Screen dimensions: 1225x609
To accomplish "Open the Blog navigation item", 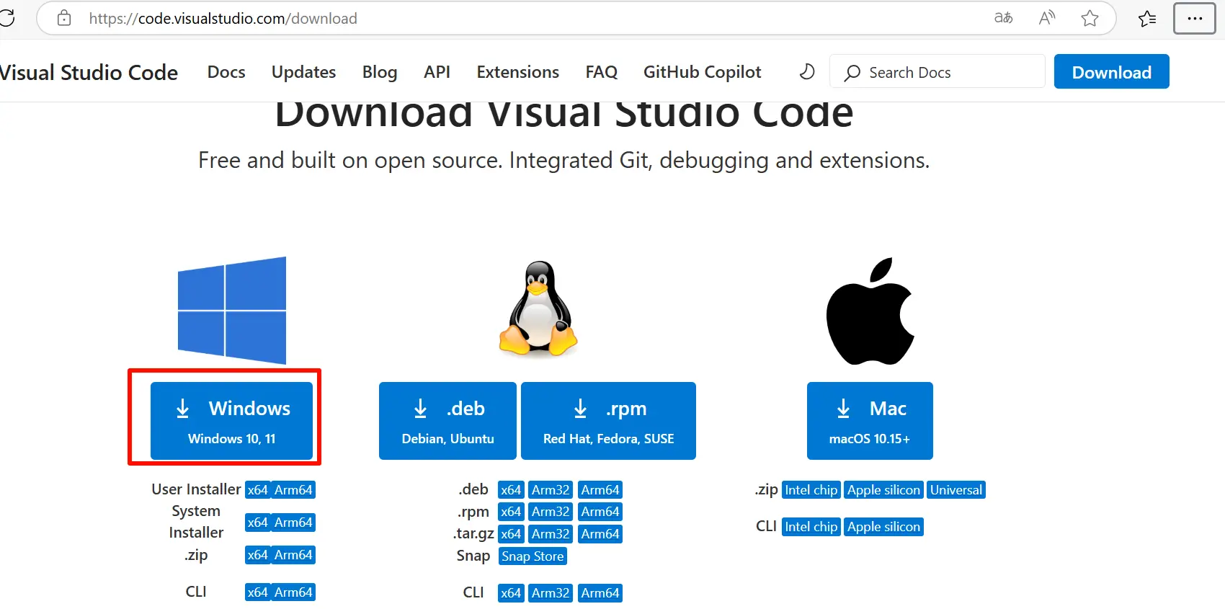I will (x=380, y=72).
